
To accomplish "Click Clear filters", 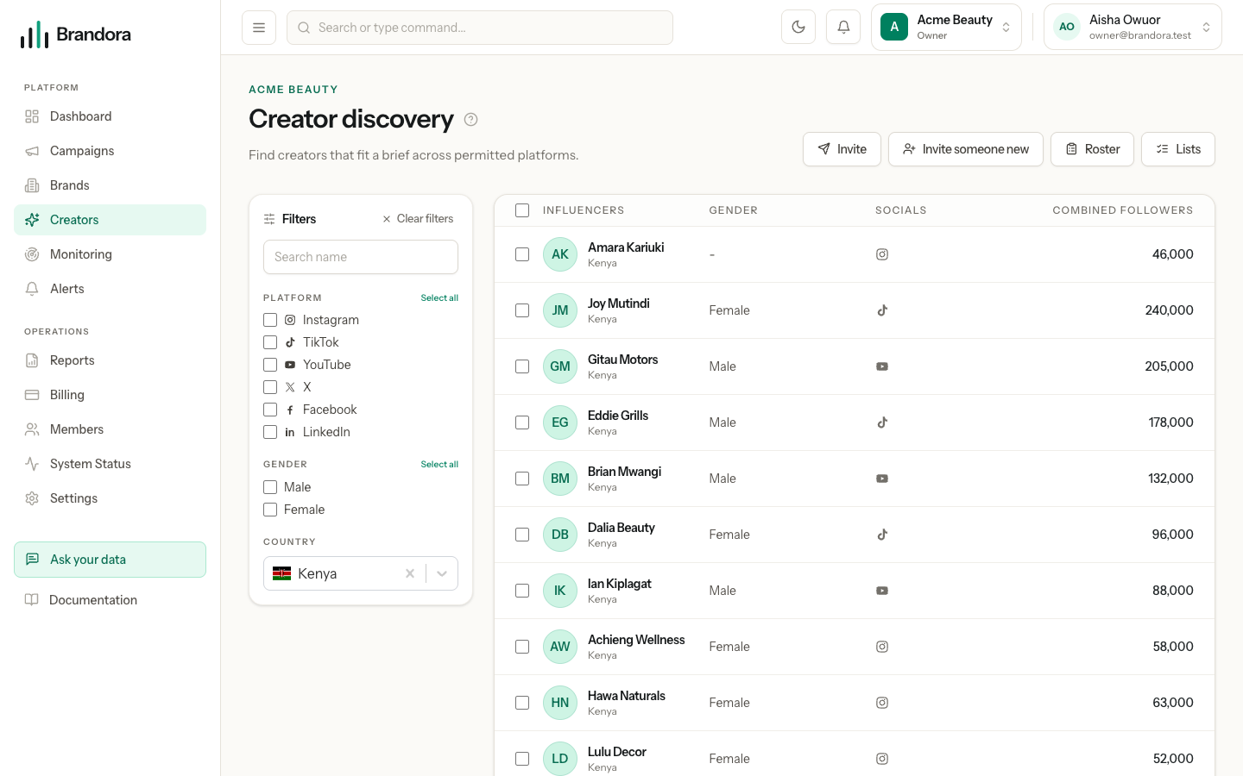I will pos(418,219).
